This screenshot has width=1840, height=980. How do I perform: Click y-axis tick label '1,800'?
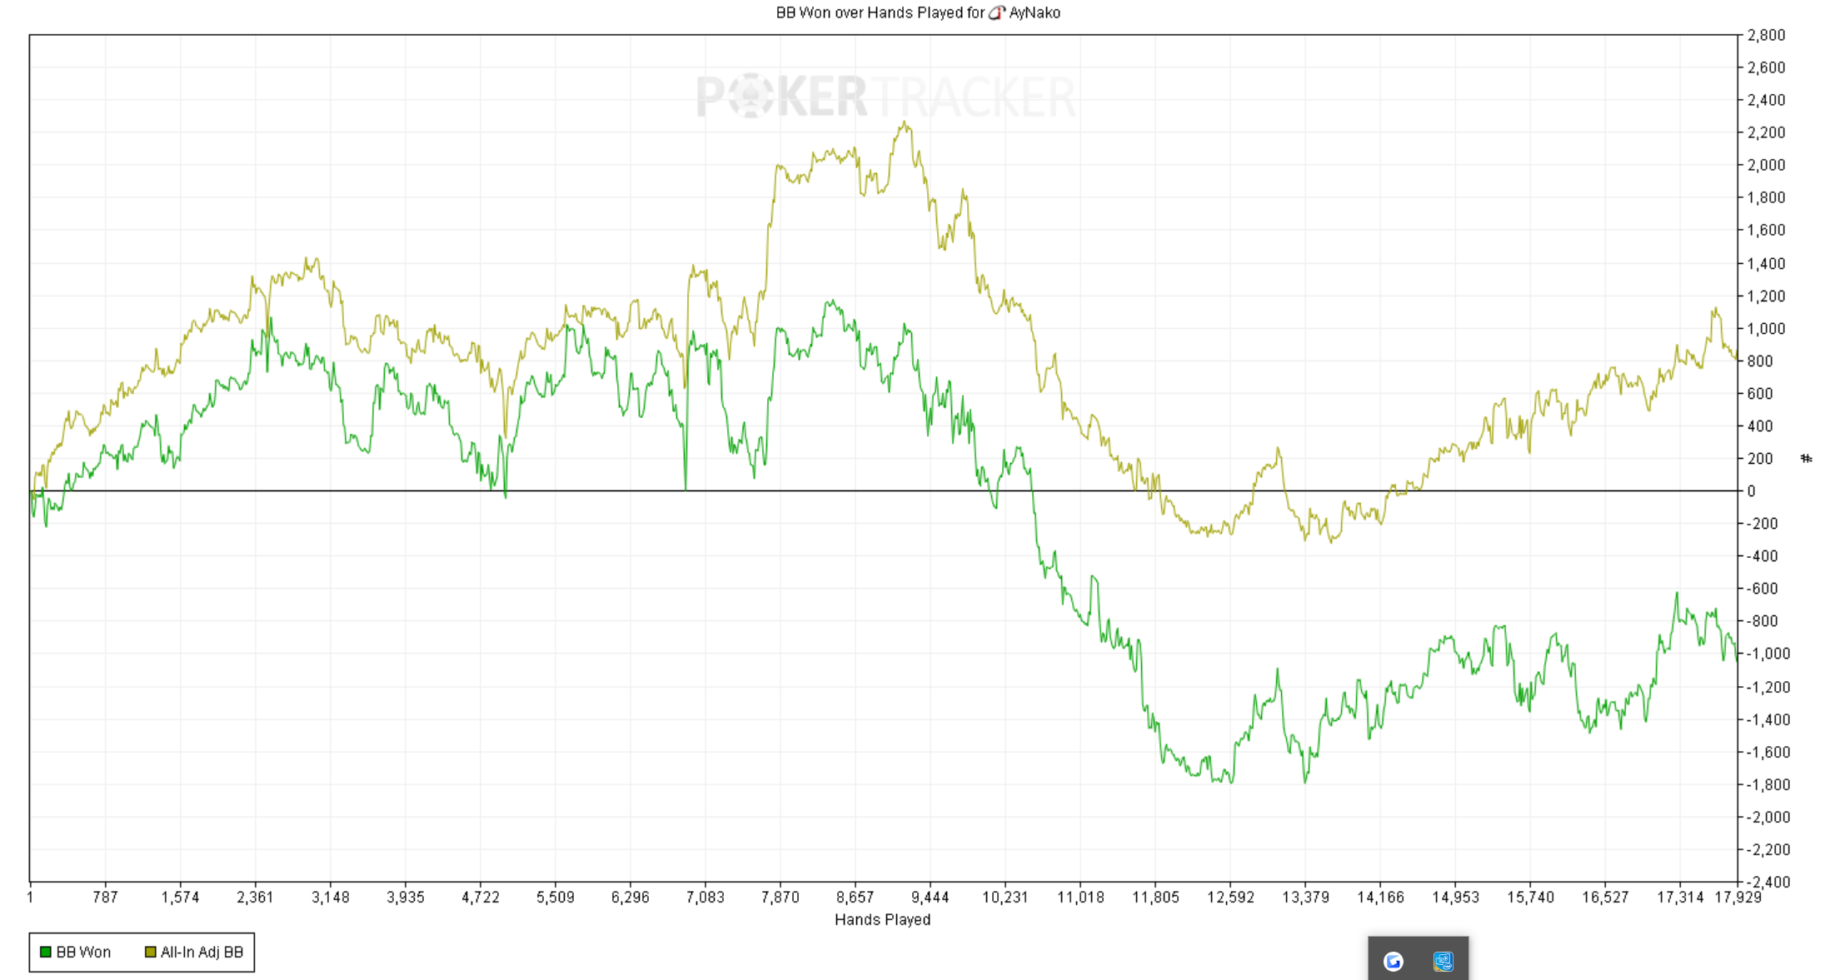[x=1767, y=197]
